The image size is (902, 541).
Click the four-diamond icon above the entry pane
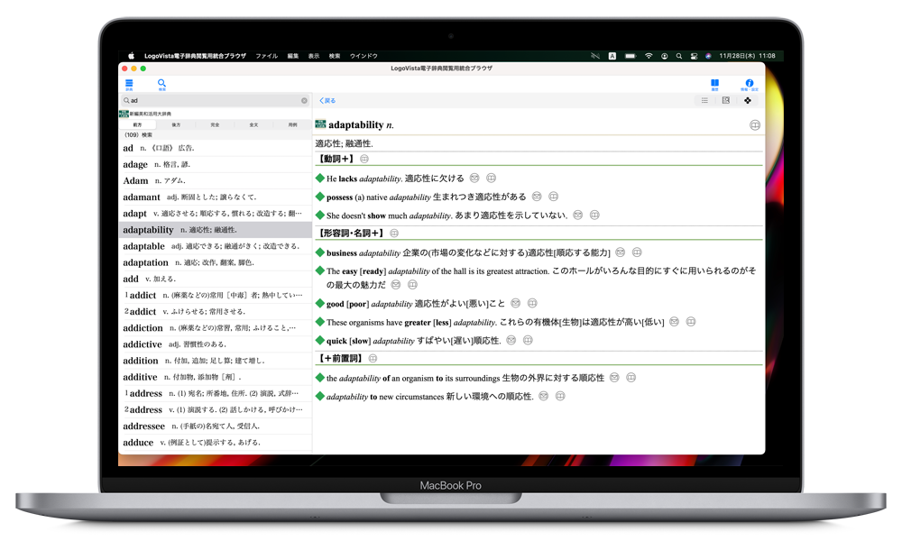click(x=748, y=101)
